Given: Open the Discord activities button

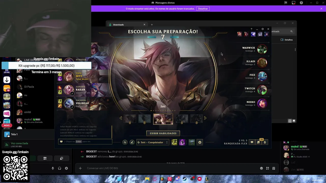Looking at the screenshot, I should [x=45, y=158].
